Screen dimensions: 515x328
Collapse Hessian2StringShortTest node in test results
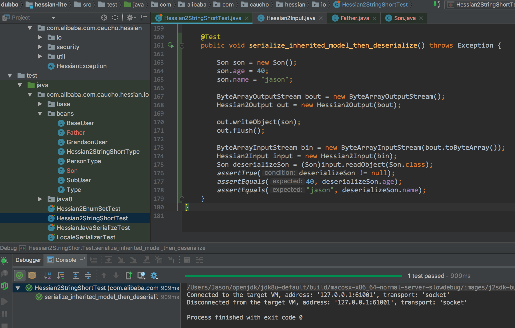pos(18,288)
